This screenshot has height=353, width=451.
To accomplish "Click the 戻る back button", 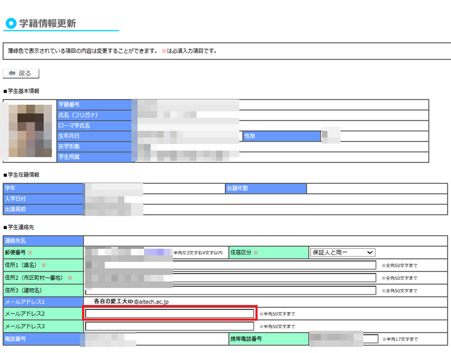I will pos(21,73).
